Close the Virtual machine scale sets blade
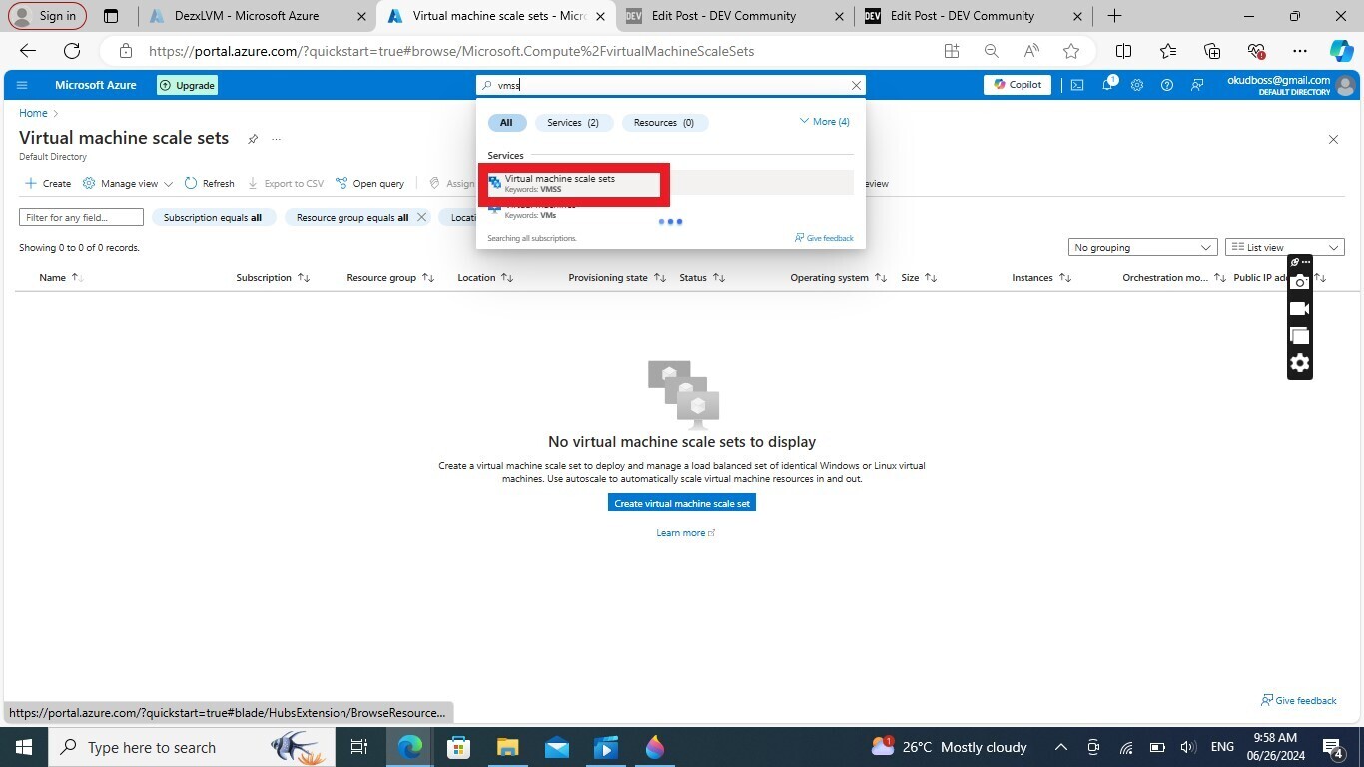 point(1333,139)
